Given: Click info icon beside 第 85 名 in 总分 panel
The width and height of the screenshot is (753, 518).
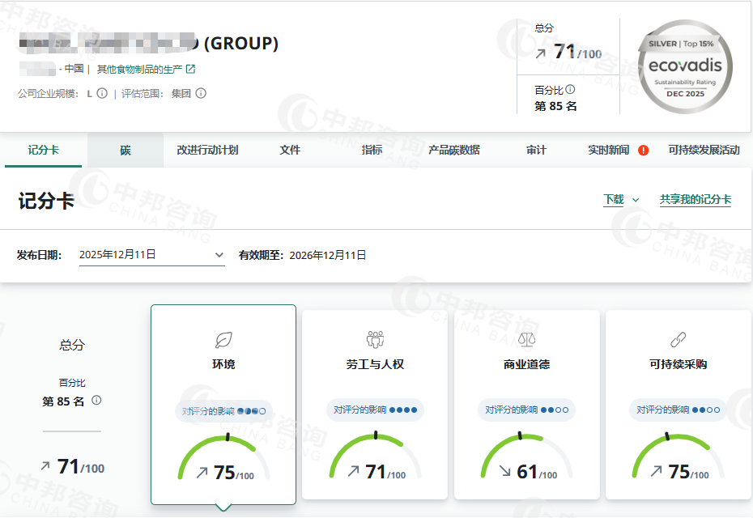Looking at the screenshot, I should (x=96, y=401).
